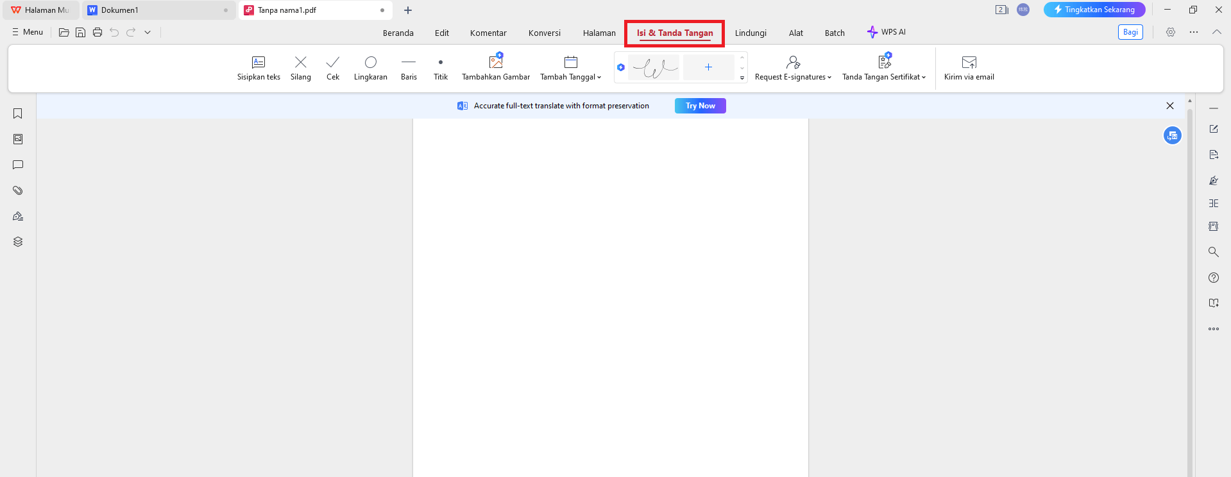Switch to the Komentar tab
The image size is (1231, 477).
click(x=488, y=33)
